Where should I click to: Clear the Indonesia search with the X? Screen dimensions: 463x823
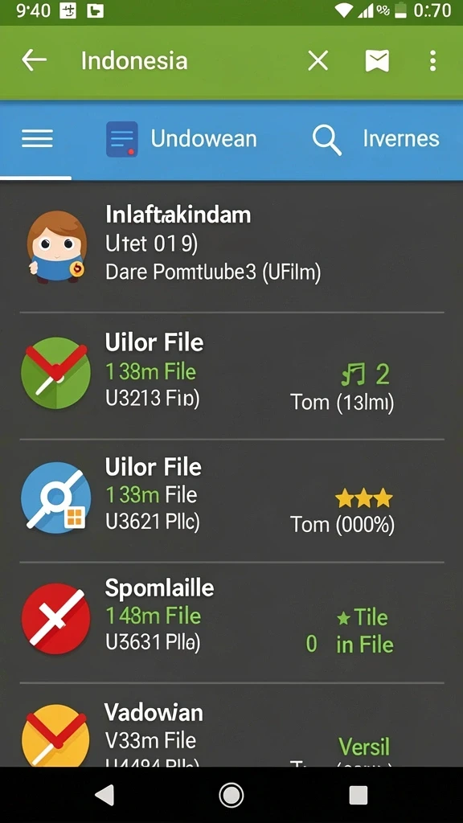pos(318,61)
